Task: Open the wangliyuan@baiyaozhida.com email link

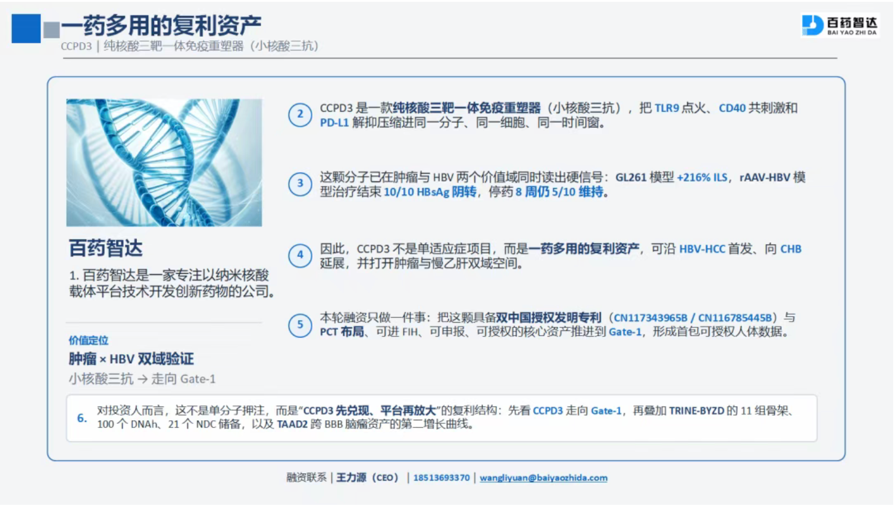Action: [x=543, y=478]
